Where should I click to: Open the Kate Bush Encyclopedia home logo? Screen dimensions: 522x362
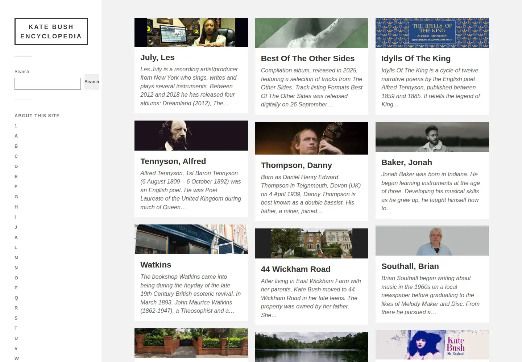point(51,31)
